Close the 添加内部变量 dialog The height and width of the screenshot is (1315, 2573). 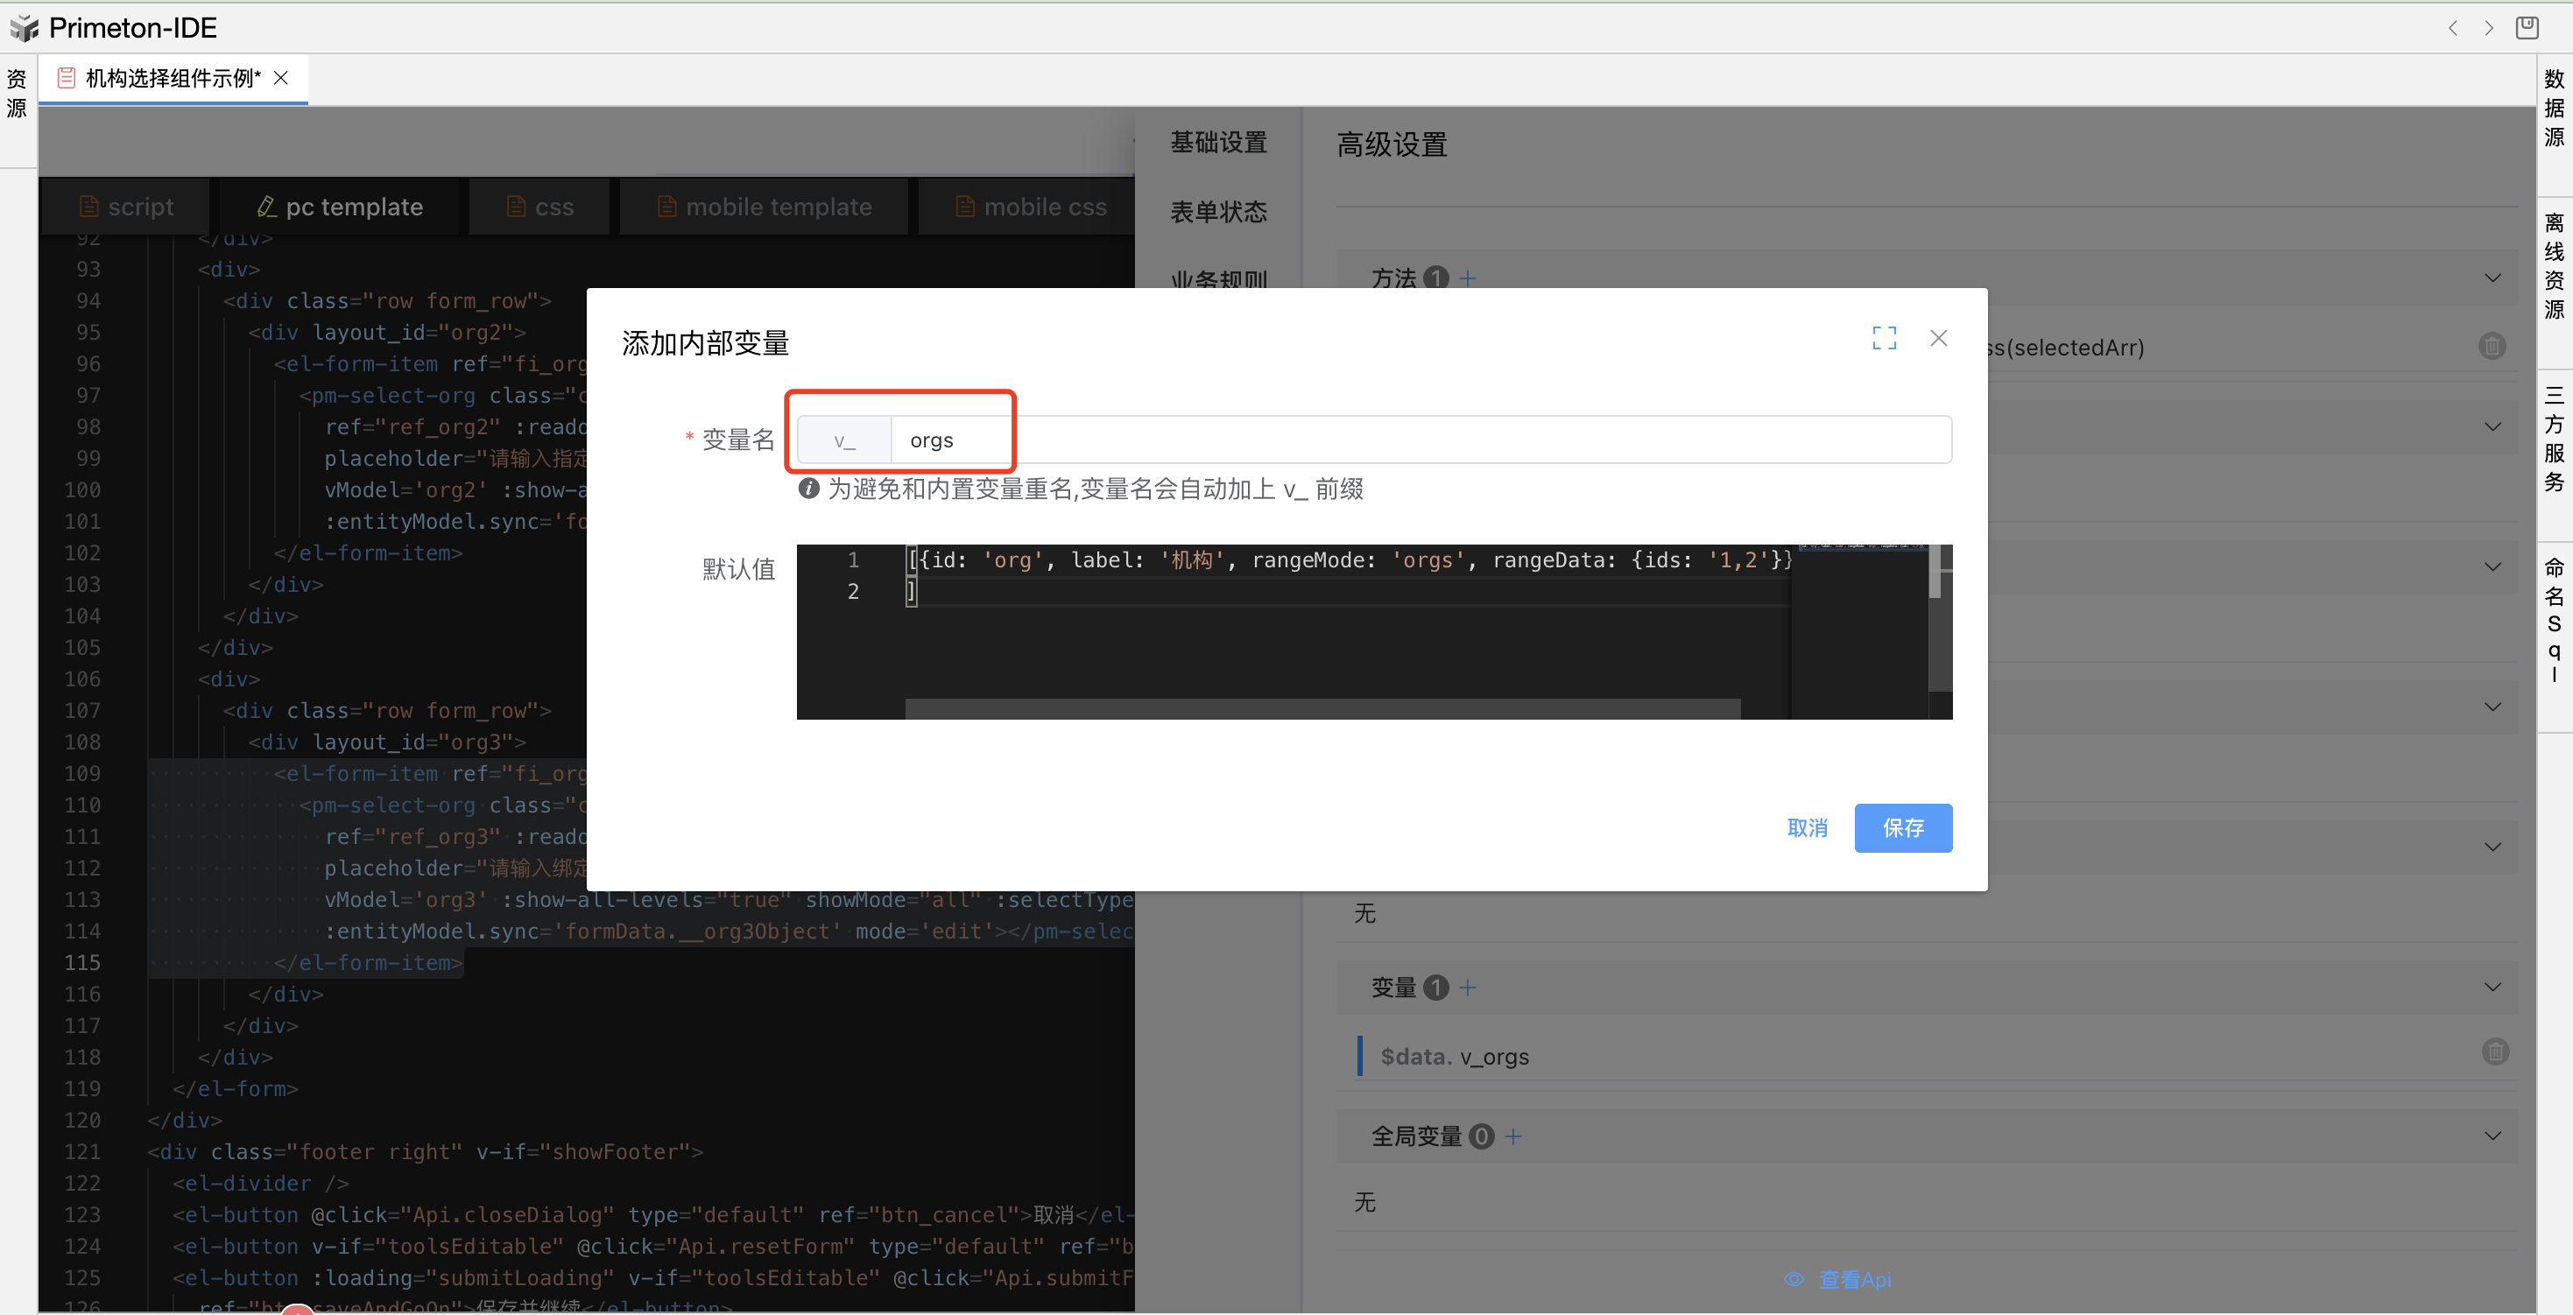click(x=1938, y=339)
